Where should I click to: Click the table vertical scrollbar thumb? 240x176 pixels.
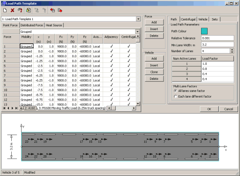point(138,40)
